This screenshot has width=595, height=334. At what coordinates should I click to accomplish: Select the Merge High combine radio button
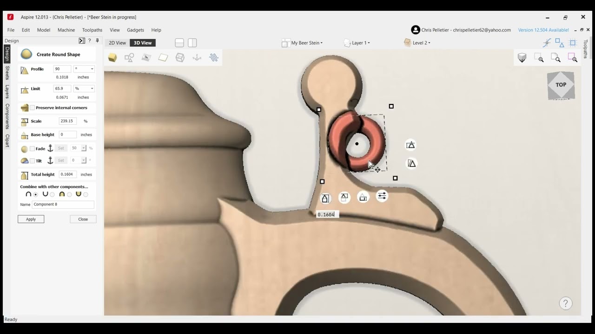(69, 194)
